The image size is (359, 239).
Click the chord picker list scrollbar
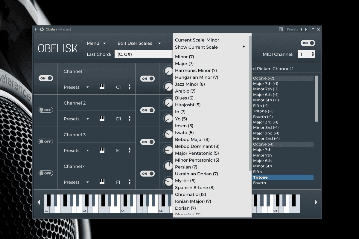point(316,99)
